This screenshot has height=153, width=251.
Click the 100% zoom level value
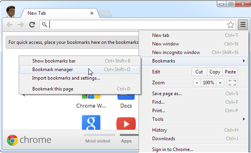(x=208, y=83)
